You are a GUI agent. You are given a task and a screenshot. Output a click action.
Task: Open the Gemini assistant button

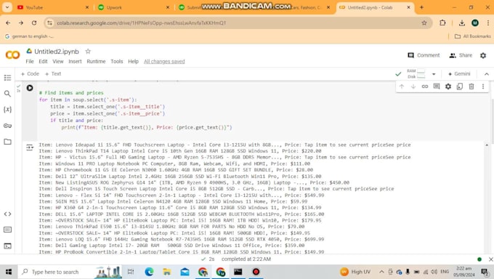pyautogui.click(x=459, y=74)
